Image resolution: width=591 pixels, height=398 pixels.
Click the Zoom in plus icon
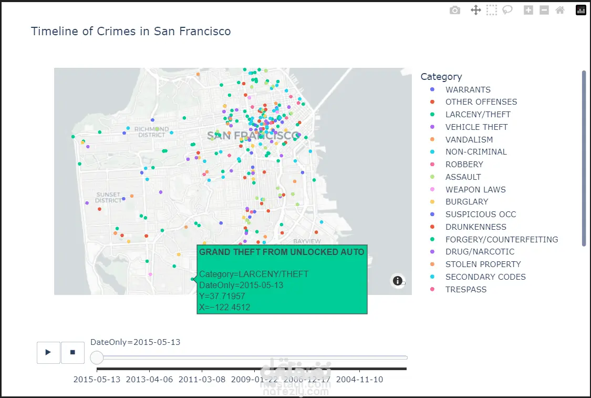click(x=528, y=10)
